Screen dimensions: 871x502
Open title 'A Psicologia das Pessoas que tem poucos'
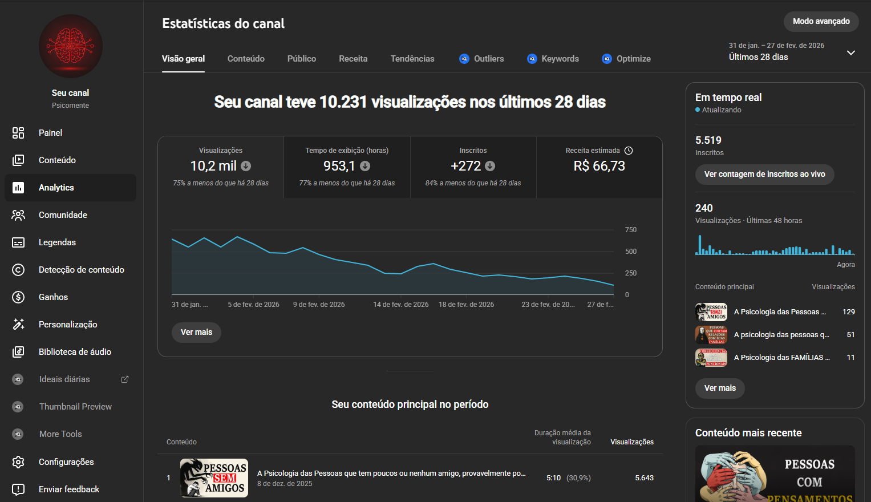[391, 473]
